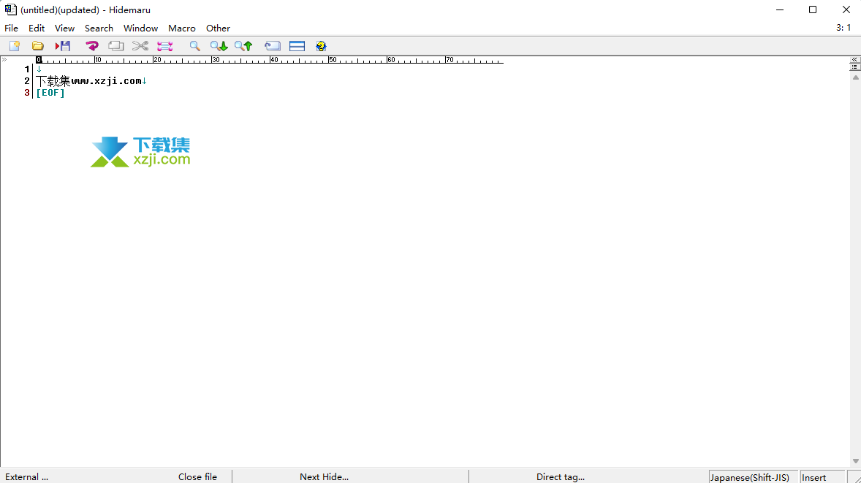The image size is (861, 483).
Task: Open the Edit menu
Action: (37, 28)
